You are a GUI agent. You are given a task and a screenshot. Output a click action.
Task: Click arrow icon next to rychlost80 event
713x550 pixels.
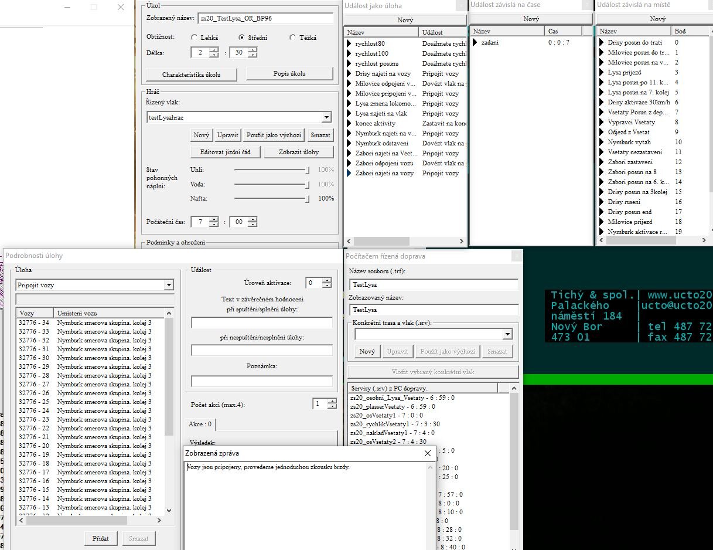(350, 44)
